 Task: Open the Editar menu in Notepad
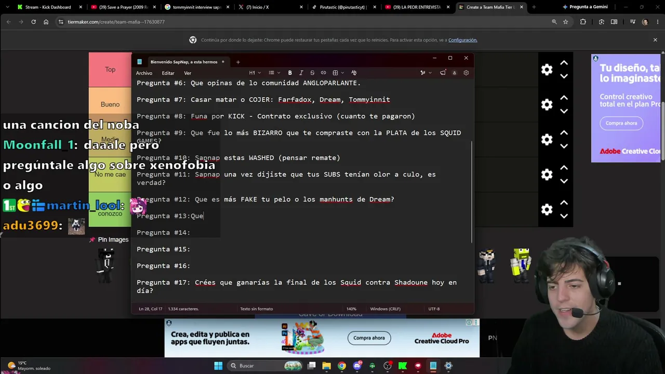pos(168,73)
